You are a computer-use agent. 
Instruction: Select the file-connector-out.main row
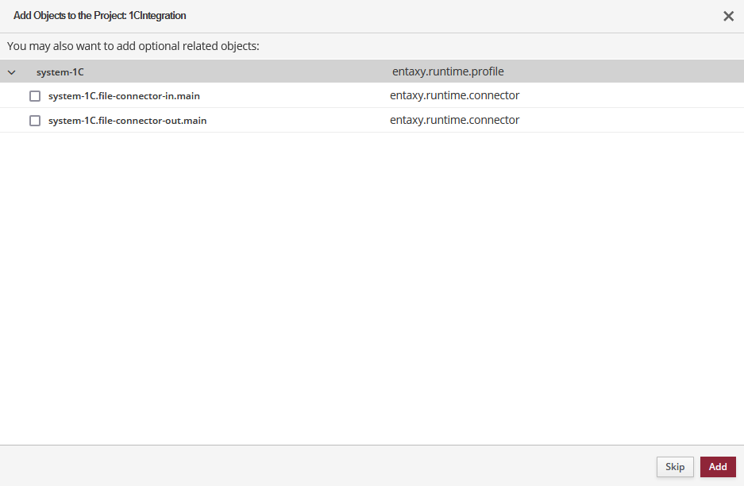(x=238, y=120)
